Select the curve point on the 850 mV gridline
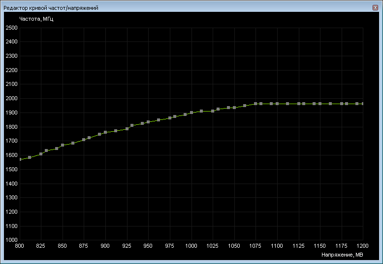The image size is (383, 264). coord(63,145)
